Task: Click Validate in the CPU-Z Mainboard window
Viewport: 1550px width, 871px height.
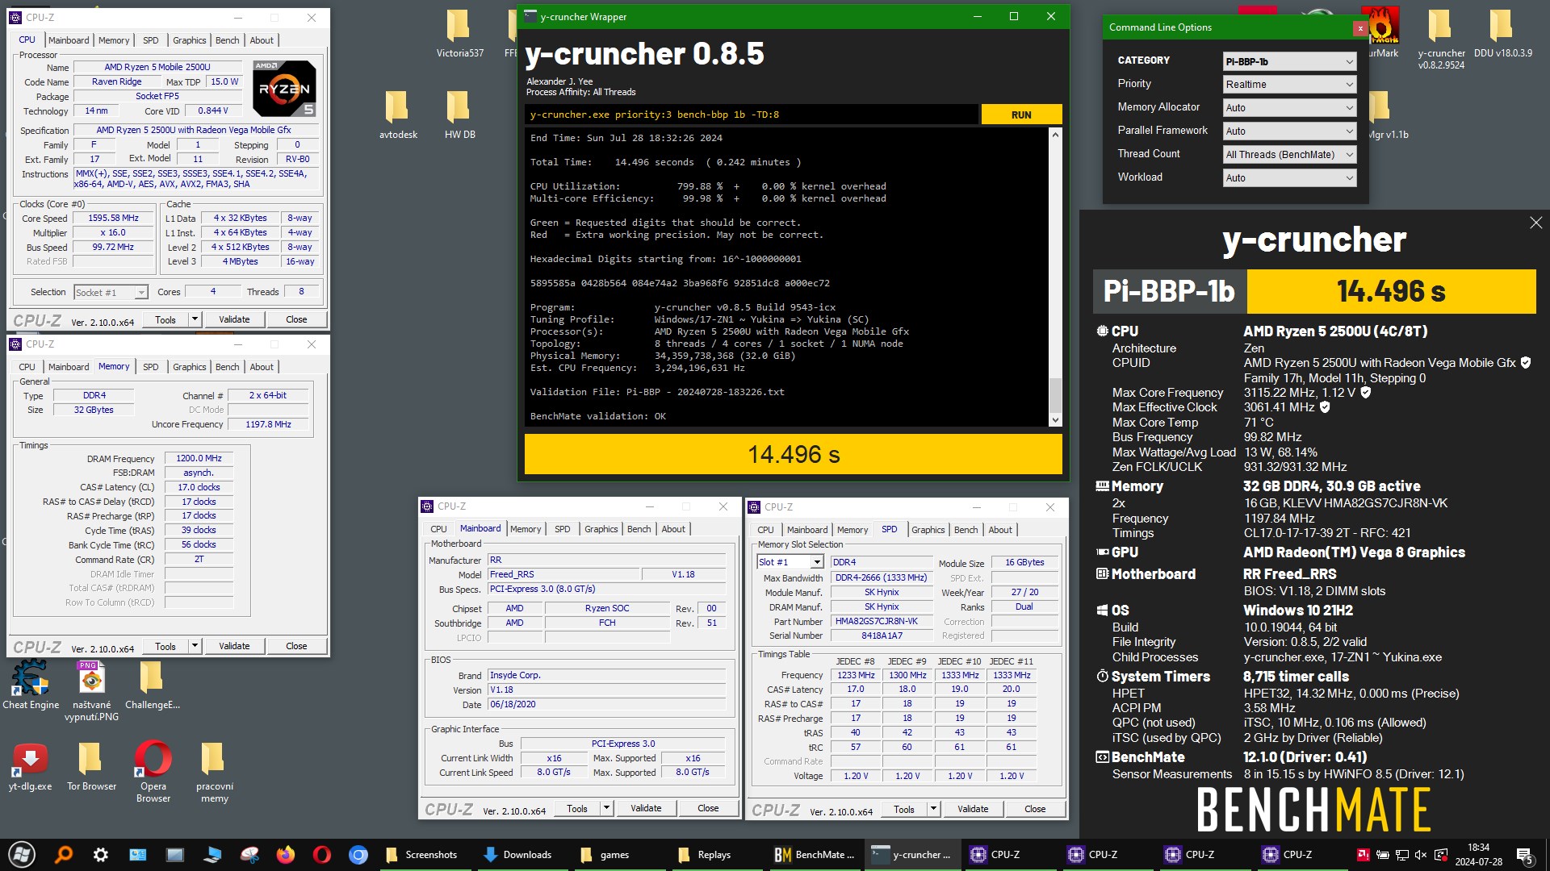Action: 646,808
